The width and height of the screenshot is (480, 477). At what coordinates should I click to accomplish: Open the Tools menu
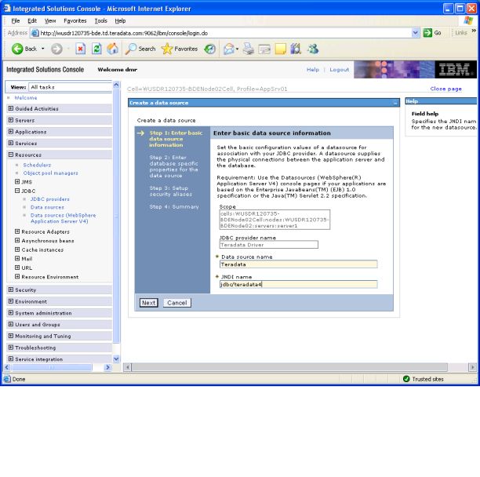pyautogui.click(x=100, y=21)
